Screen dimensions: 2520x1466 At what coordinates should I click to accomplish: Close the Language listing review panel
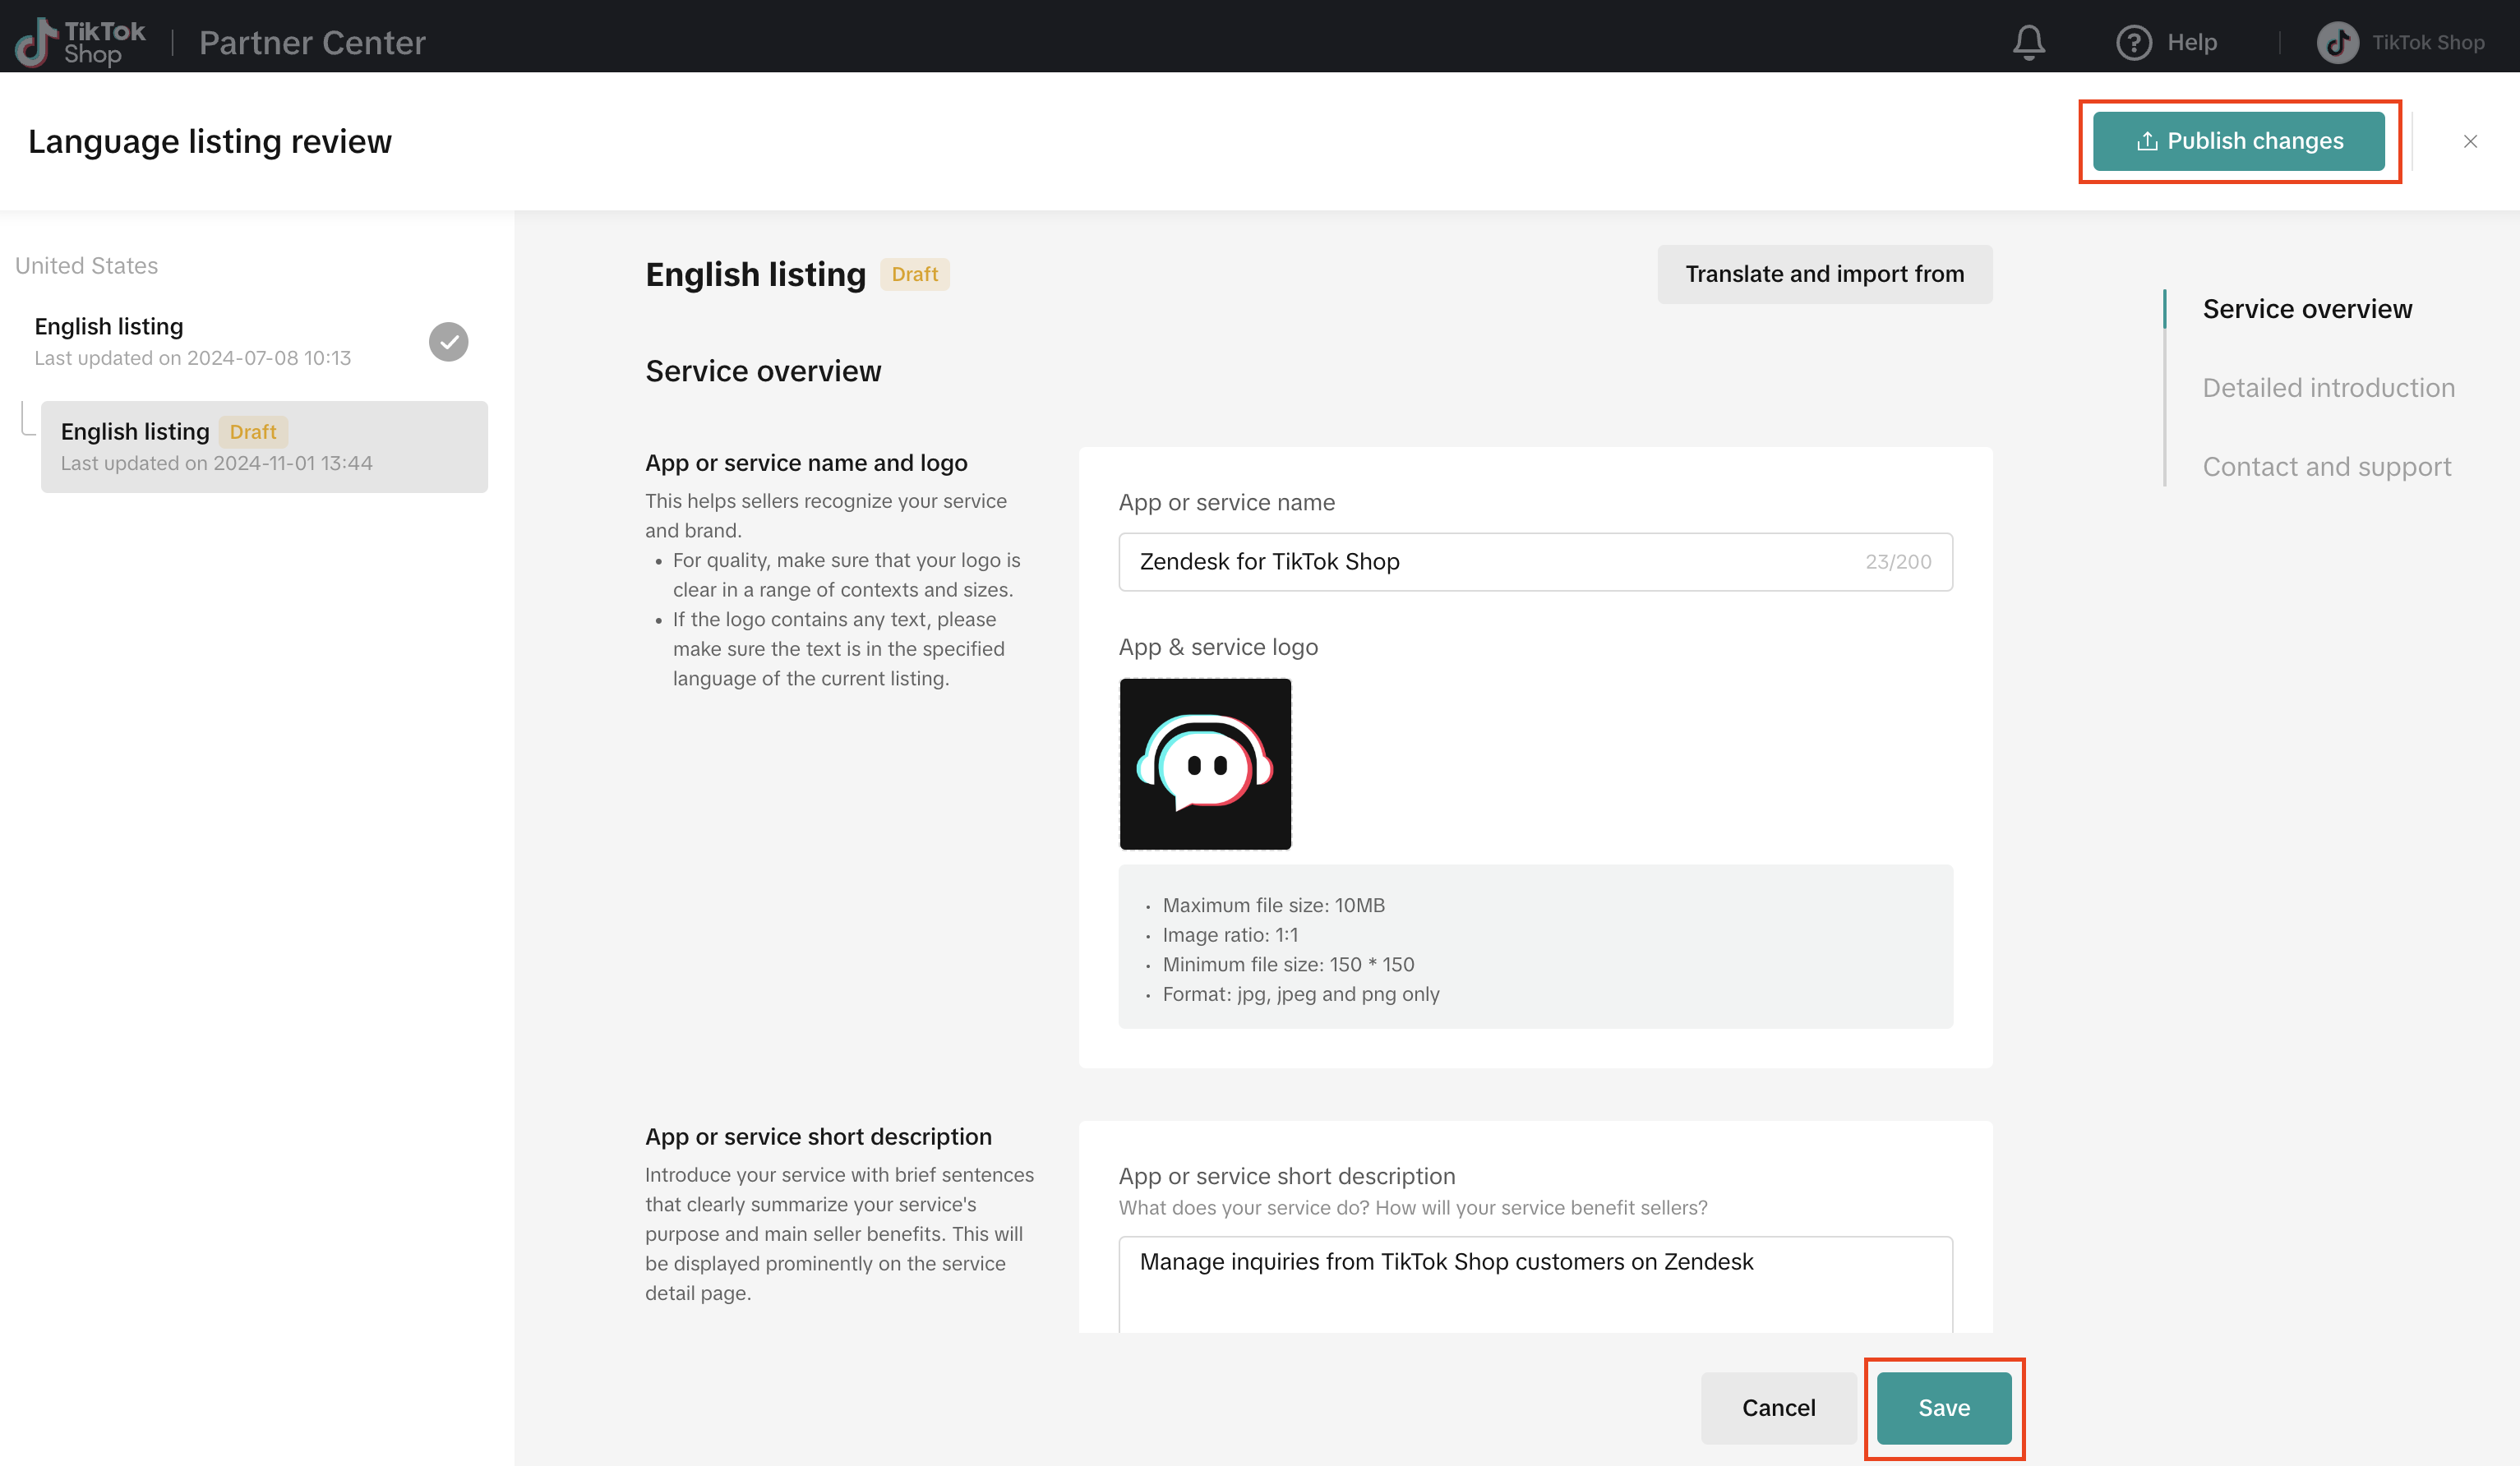pyautogui.click(x=2470, y=141)
